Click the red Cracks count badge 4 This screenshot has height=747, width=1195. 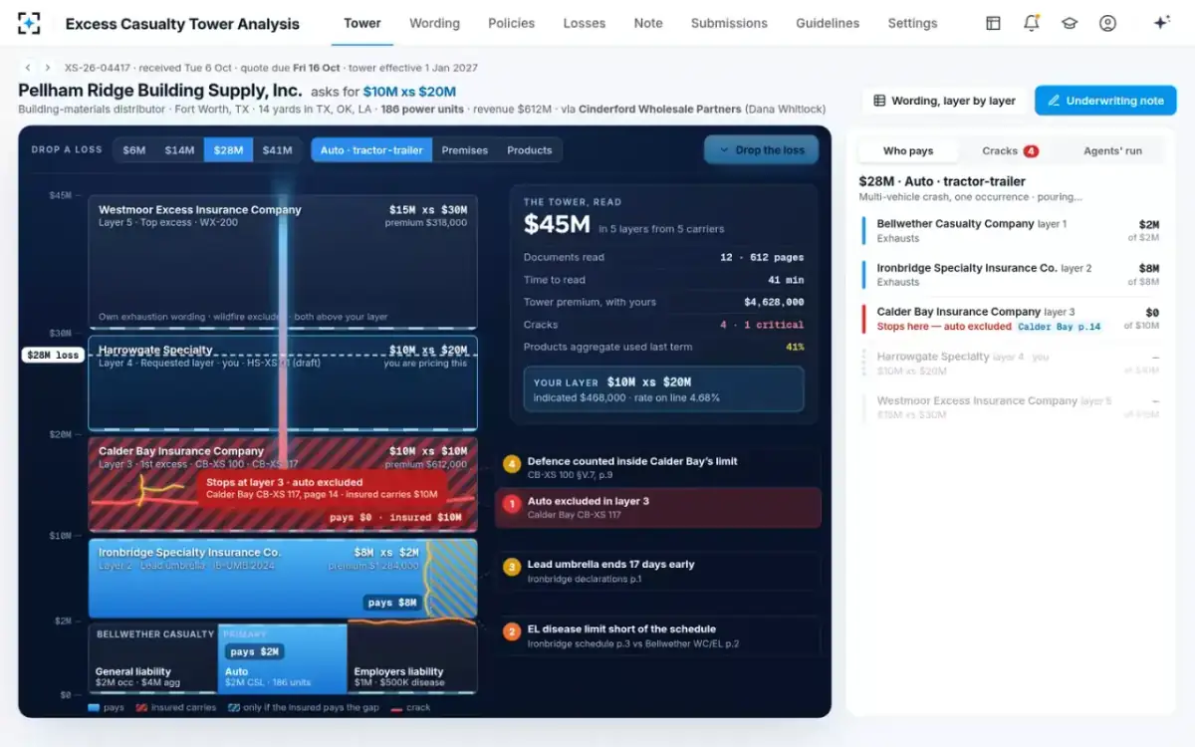click(x=1031, y=151)
